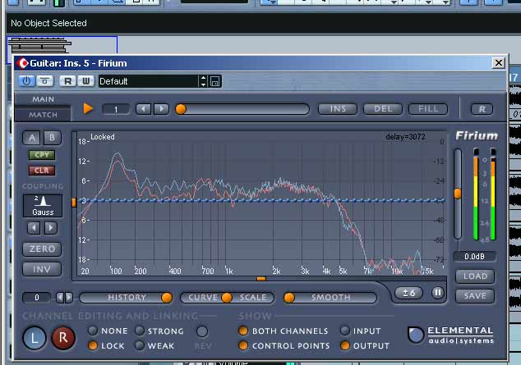Viewport: 521px width, 365px height.
Task: Select the left channel L button
Action: tap(35, 338)
